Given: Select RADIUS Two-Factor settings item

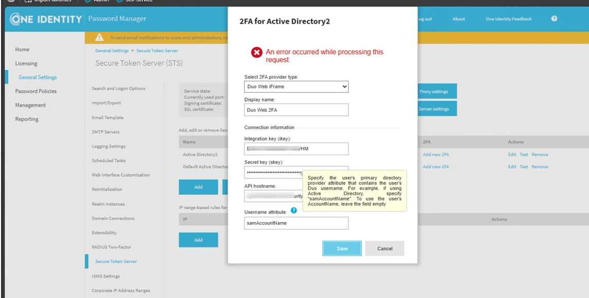Looking at the screenshot, I should coord(112,247).
